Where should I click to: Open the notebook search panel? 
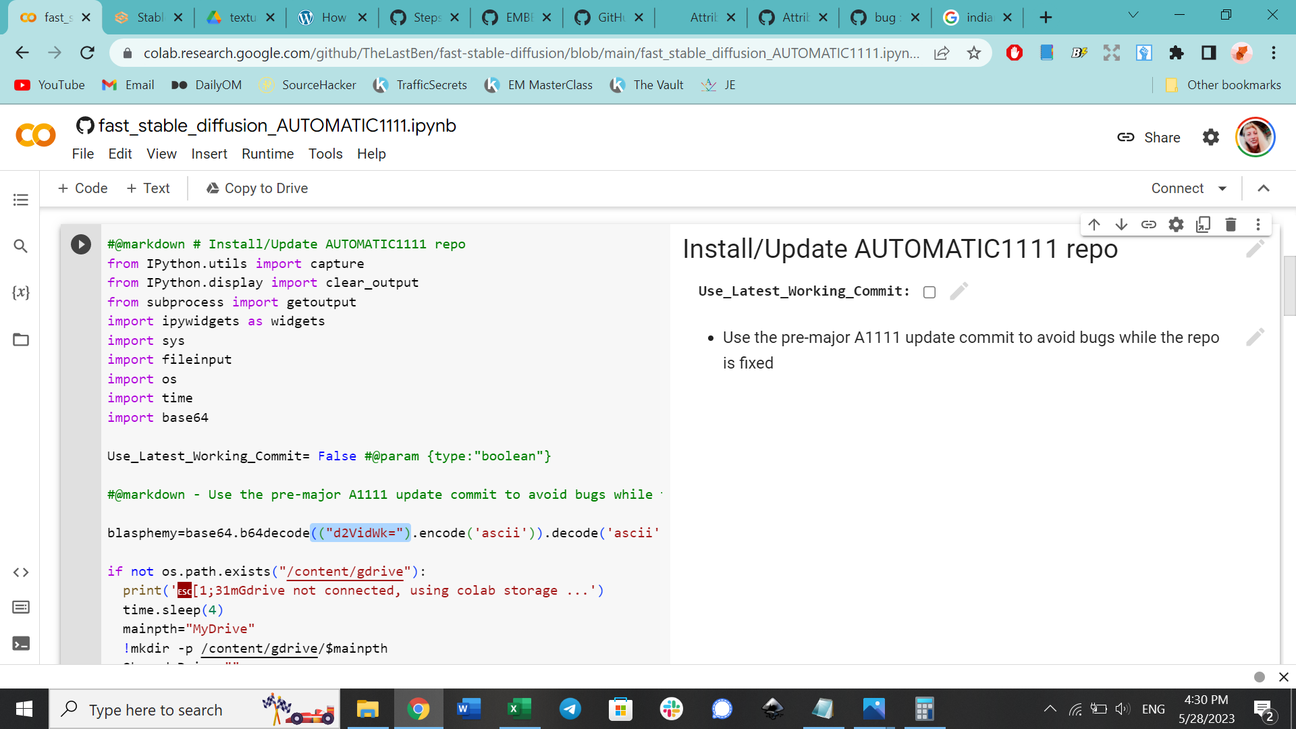click(20, 246)
